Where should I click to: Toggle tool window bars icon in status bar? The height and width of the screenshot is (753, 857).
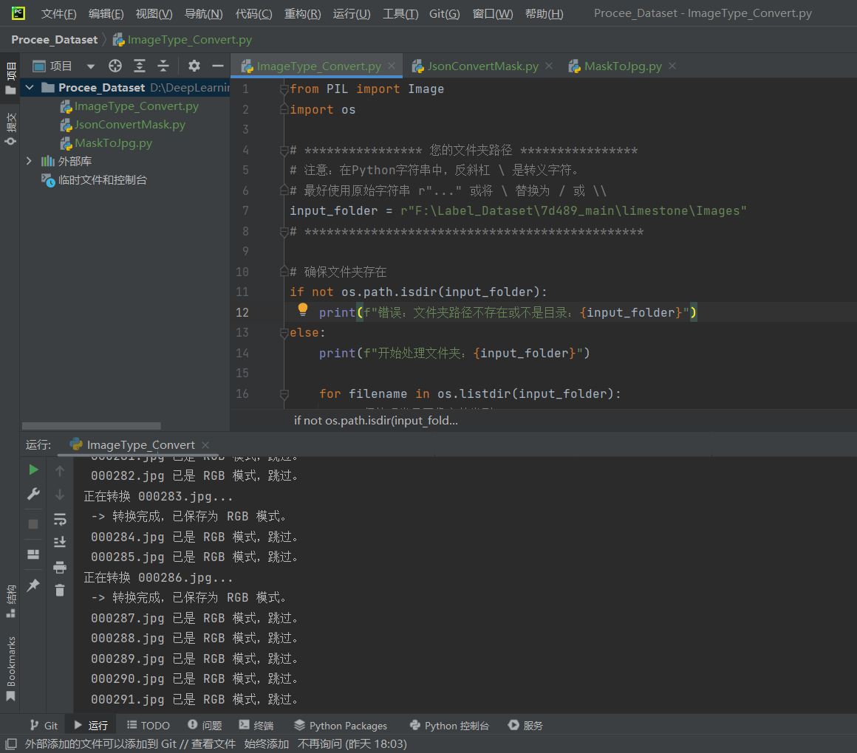click(11, 743)
